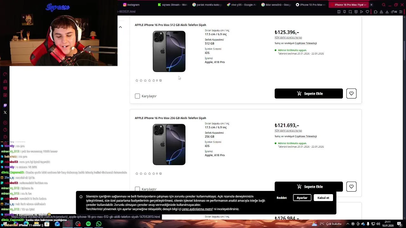Switch to the vivo y35 Google tab
The width and height of the screenshot is (406, 228).
242,5
